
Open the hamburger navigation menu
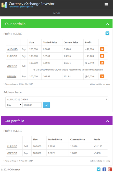tap(106, 4)
